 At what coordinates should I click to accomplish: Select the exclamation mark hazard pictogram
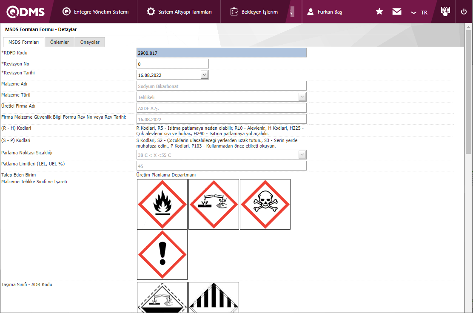(x=162, y=254)
